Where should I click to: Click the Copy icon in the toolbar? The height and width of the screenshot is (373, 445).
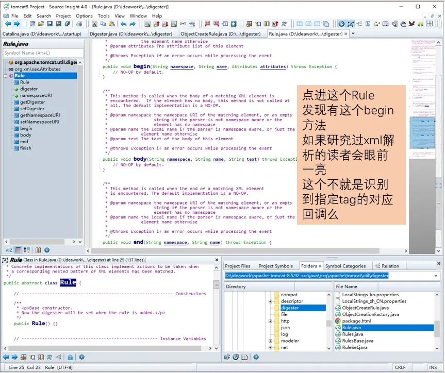pos(103,24)
